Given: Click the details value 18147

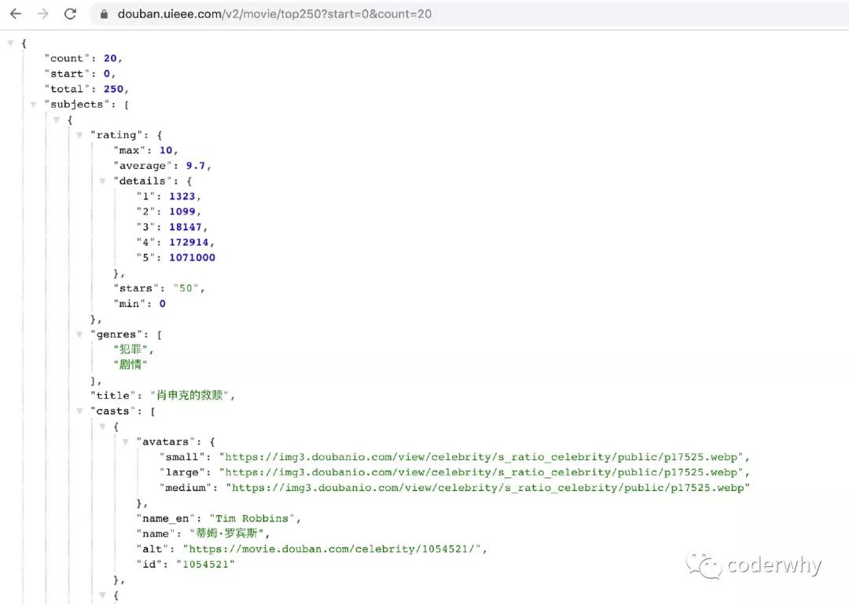Looking at the screenshot, I should coord(186,227).
